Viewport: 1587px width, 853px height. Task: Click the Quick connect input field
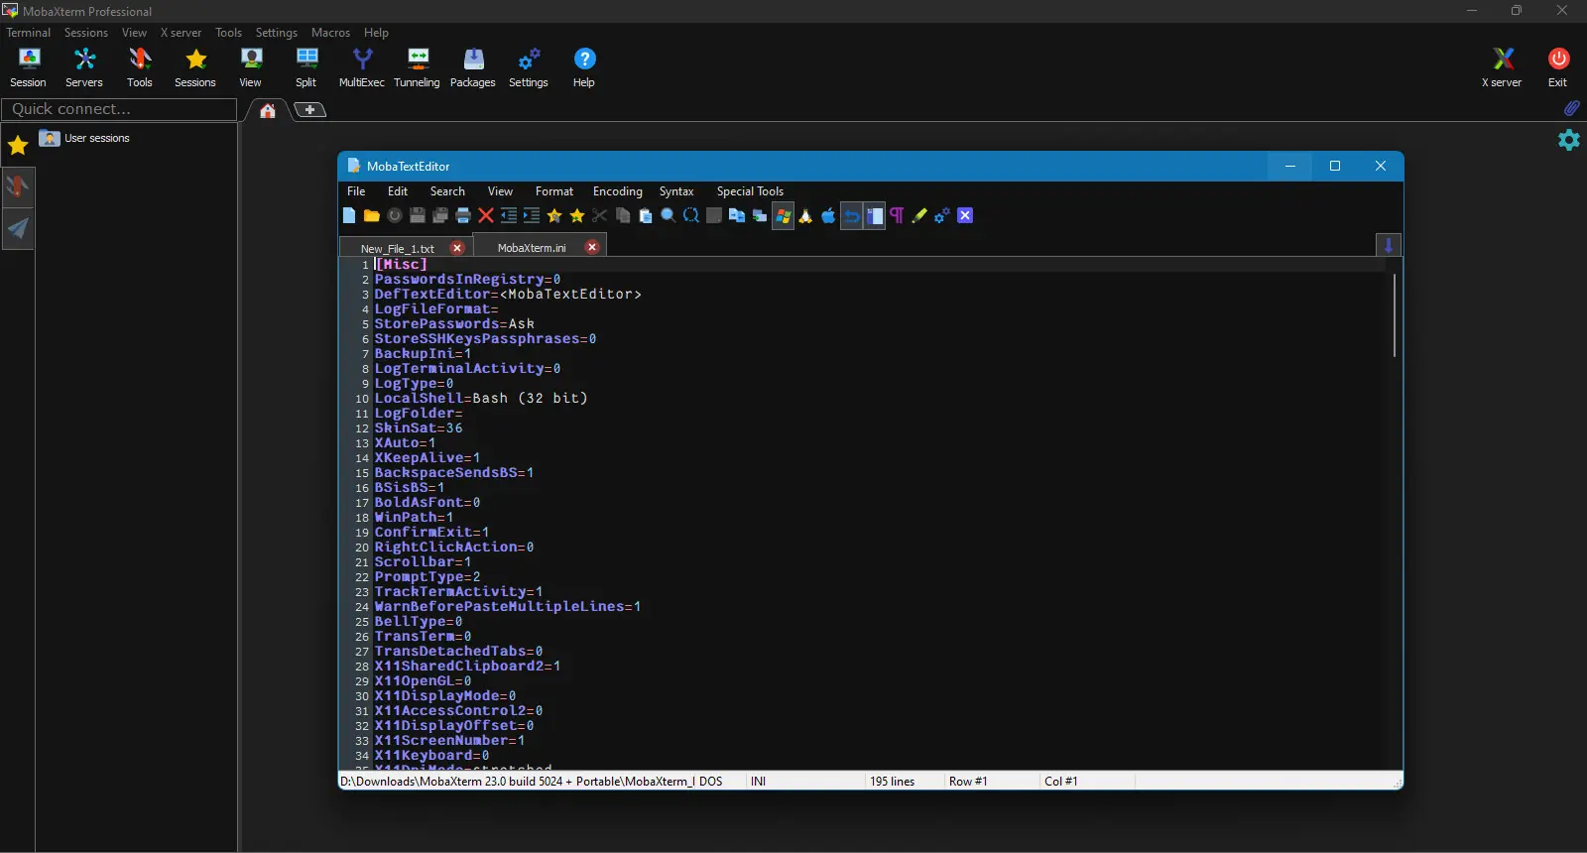pyautogui.click(x=119, y=109)
